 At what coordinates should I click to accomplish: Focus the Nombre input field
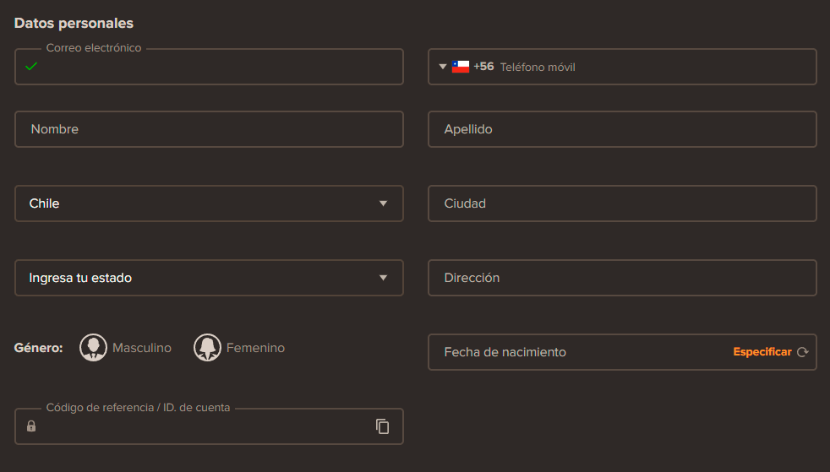209,129
